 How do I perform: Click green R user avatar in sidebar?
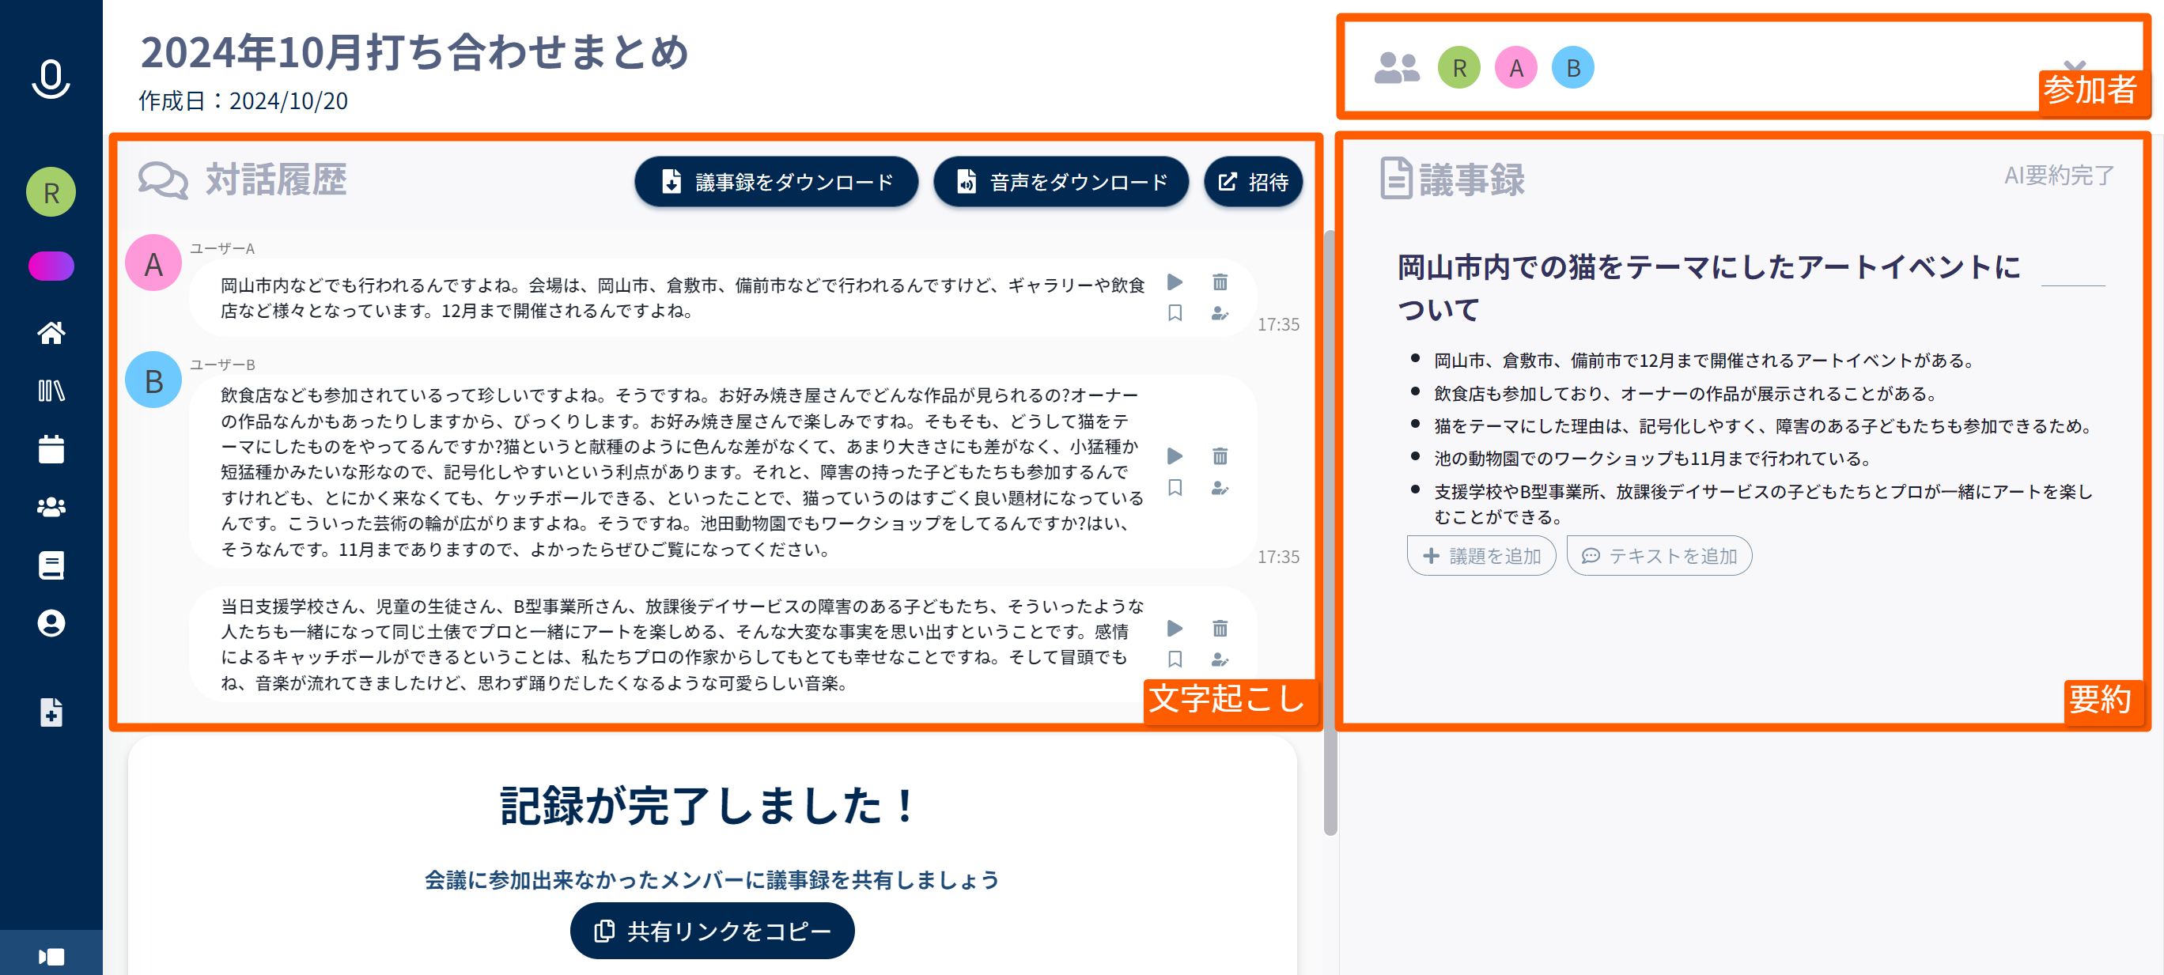(x=51, y=192)
